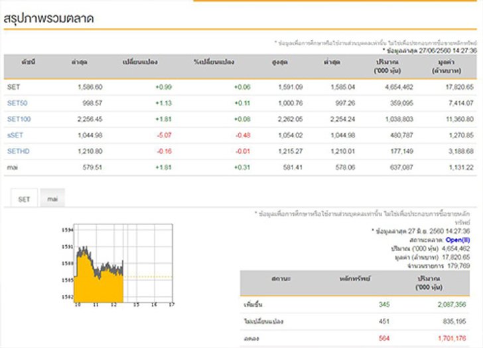Screen dimensions: 483x348
Task: Click the SET intraday chart image
Action: click(118, 265)
